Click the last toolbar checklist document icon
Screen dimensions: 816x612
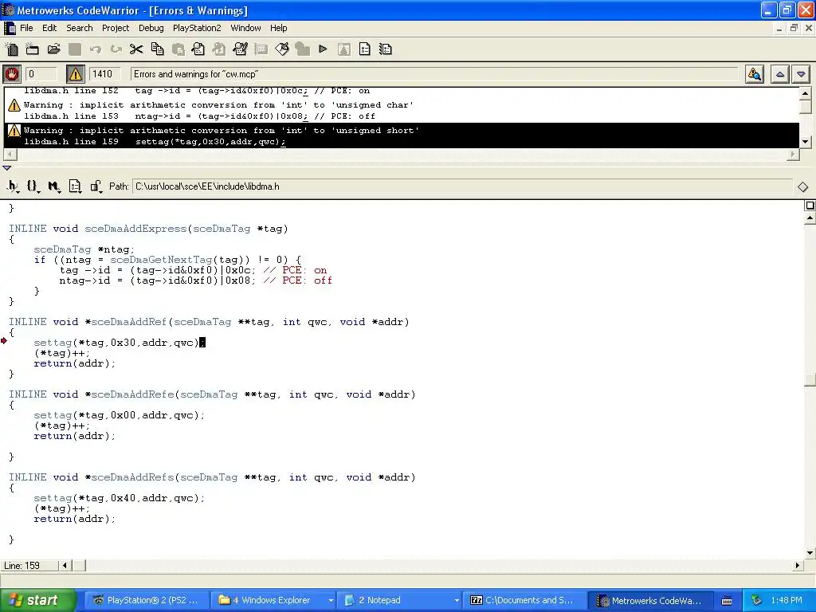[x=386, y=49]
